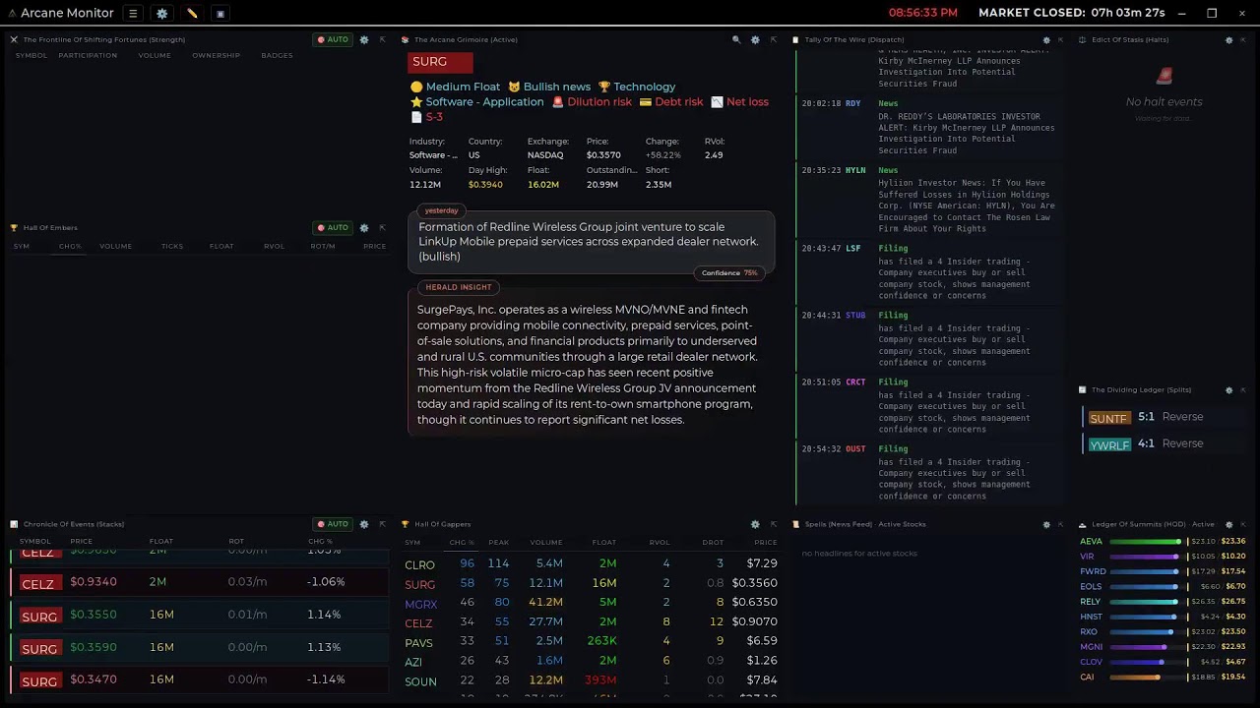
Task: Click the square layout icon in title bar
Action: [220, 13]
